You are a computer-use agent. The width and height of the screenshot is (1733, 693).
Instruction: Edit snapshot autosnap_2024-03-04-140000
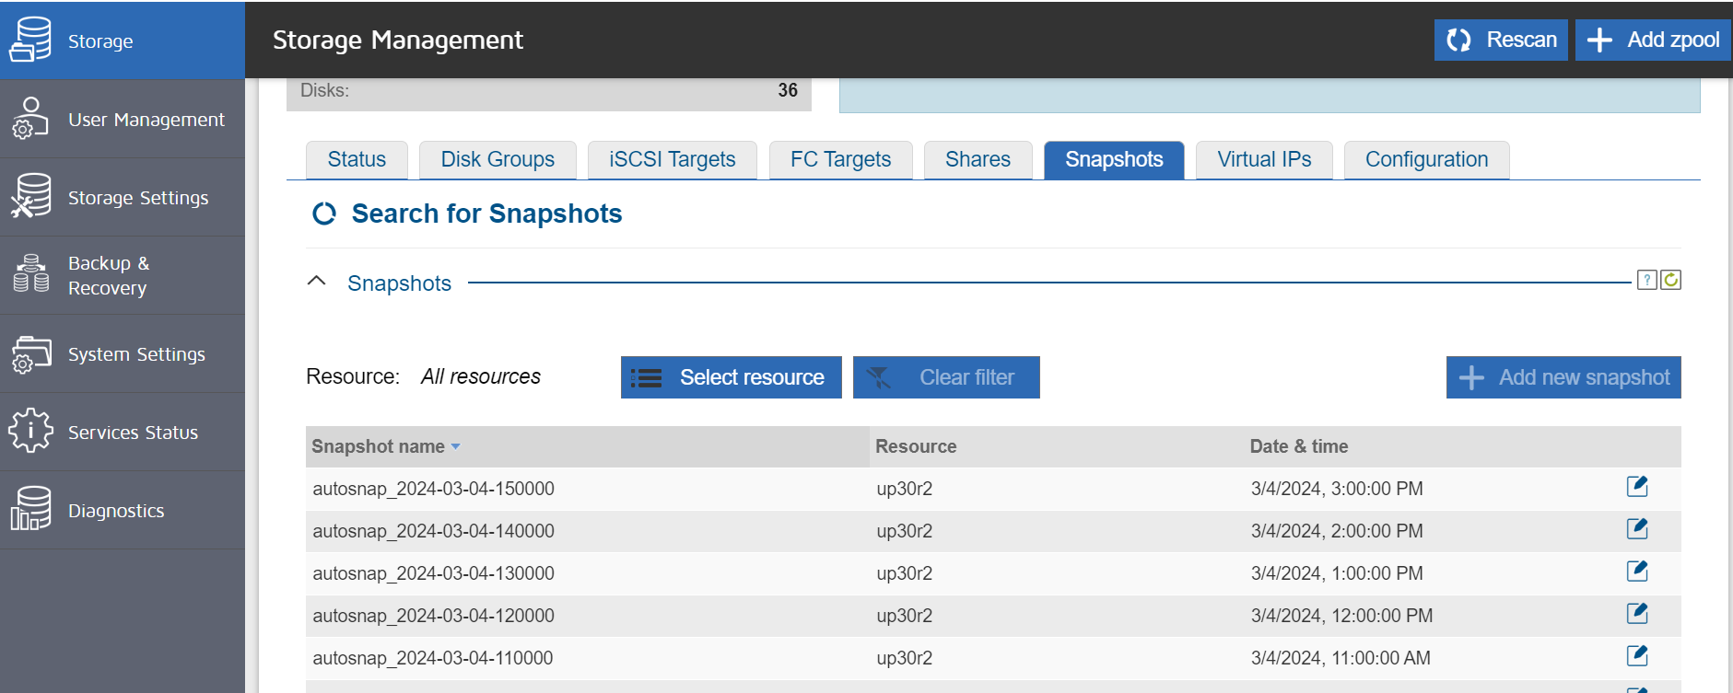pos(1637,528)
